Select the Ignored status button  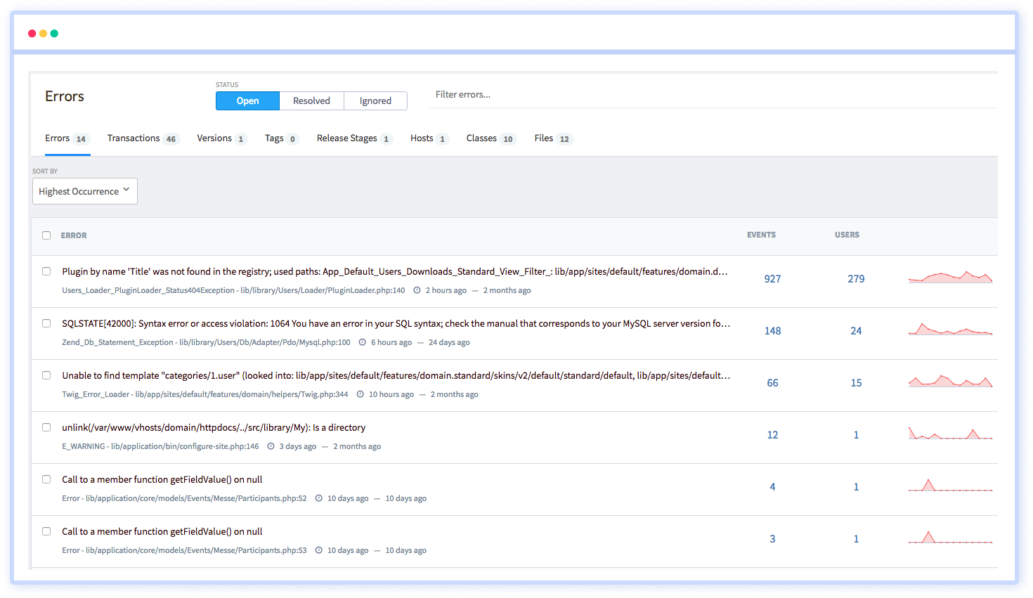(375, 101)
